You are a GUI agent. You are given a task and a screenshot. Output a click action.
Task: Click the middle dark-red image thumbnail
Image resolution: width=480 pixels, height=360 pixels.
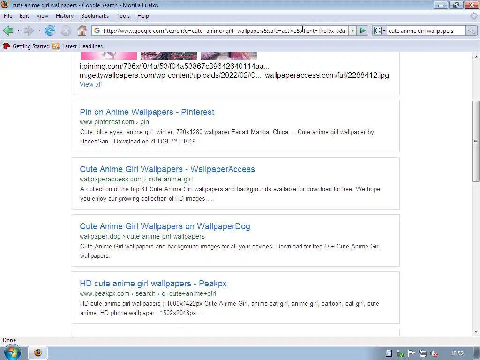pos(169,56)
